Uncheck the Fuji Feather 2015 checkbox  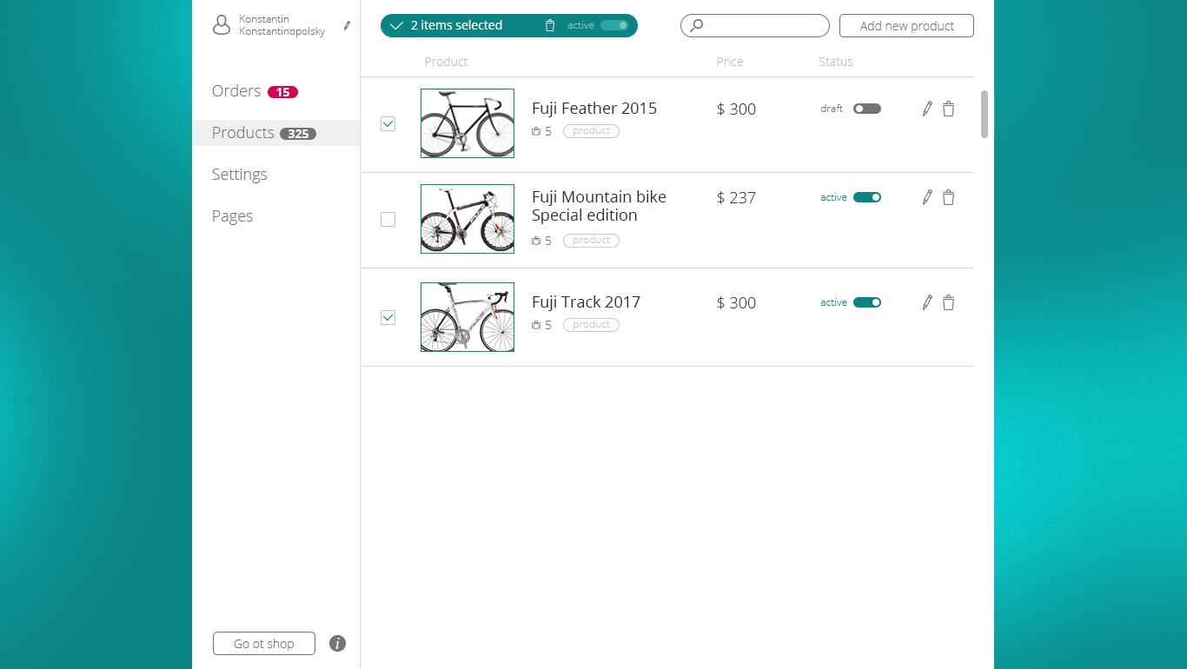pos(388,124)
